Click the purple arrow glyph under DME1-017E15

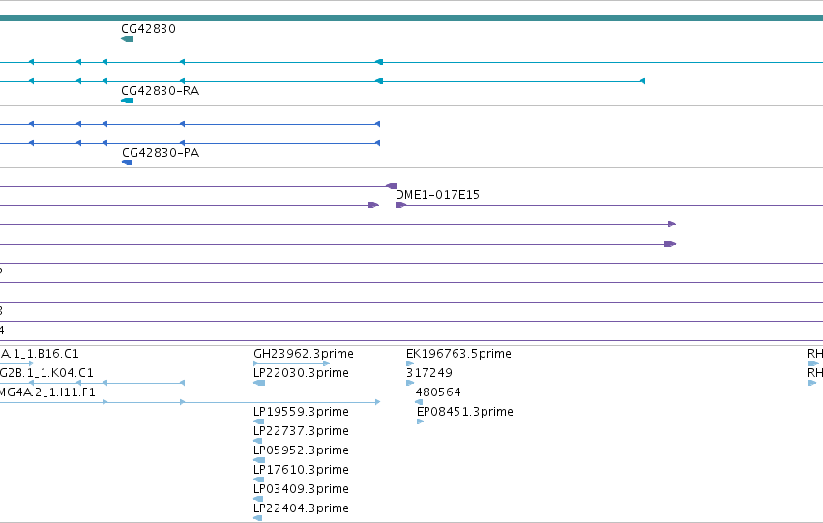400,205
